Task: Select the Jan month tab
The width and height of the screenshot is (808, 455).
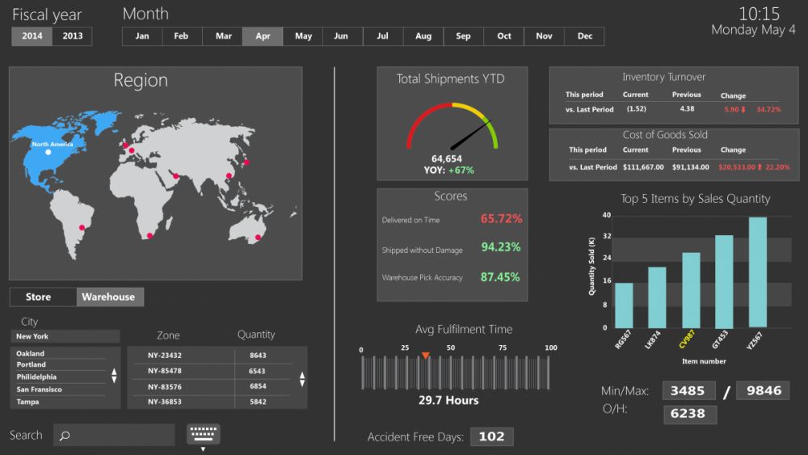Action: [142, 36]
